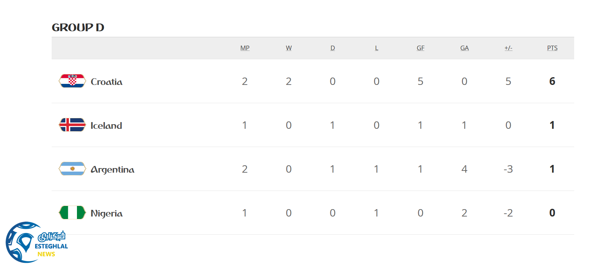The width and height of the screenshot is (616, 273).
Task: Click the Argentina flag icon
Action: pyautogui.click(x=72, y=169)
